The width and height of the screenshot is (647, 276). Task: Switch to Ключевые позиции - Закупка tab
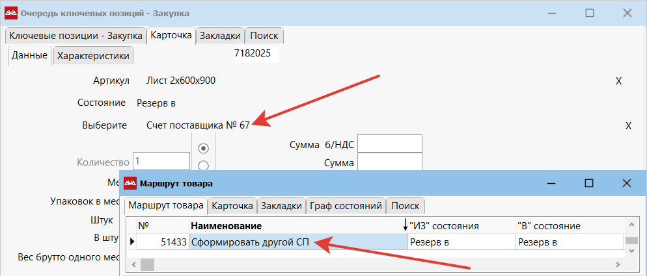(x=76, y=36)
